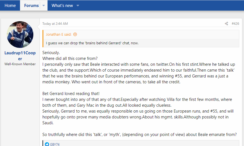The width and height of the screenshot is (244, 146).
Task: Click the 'Seriously.' opening line of post
Action: (x=51, y=52)
